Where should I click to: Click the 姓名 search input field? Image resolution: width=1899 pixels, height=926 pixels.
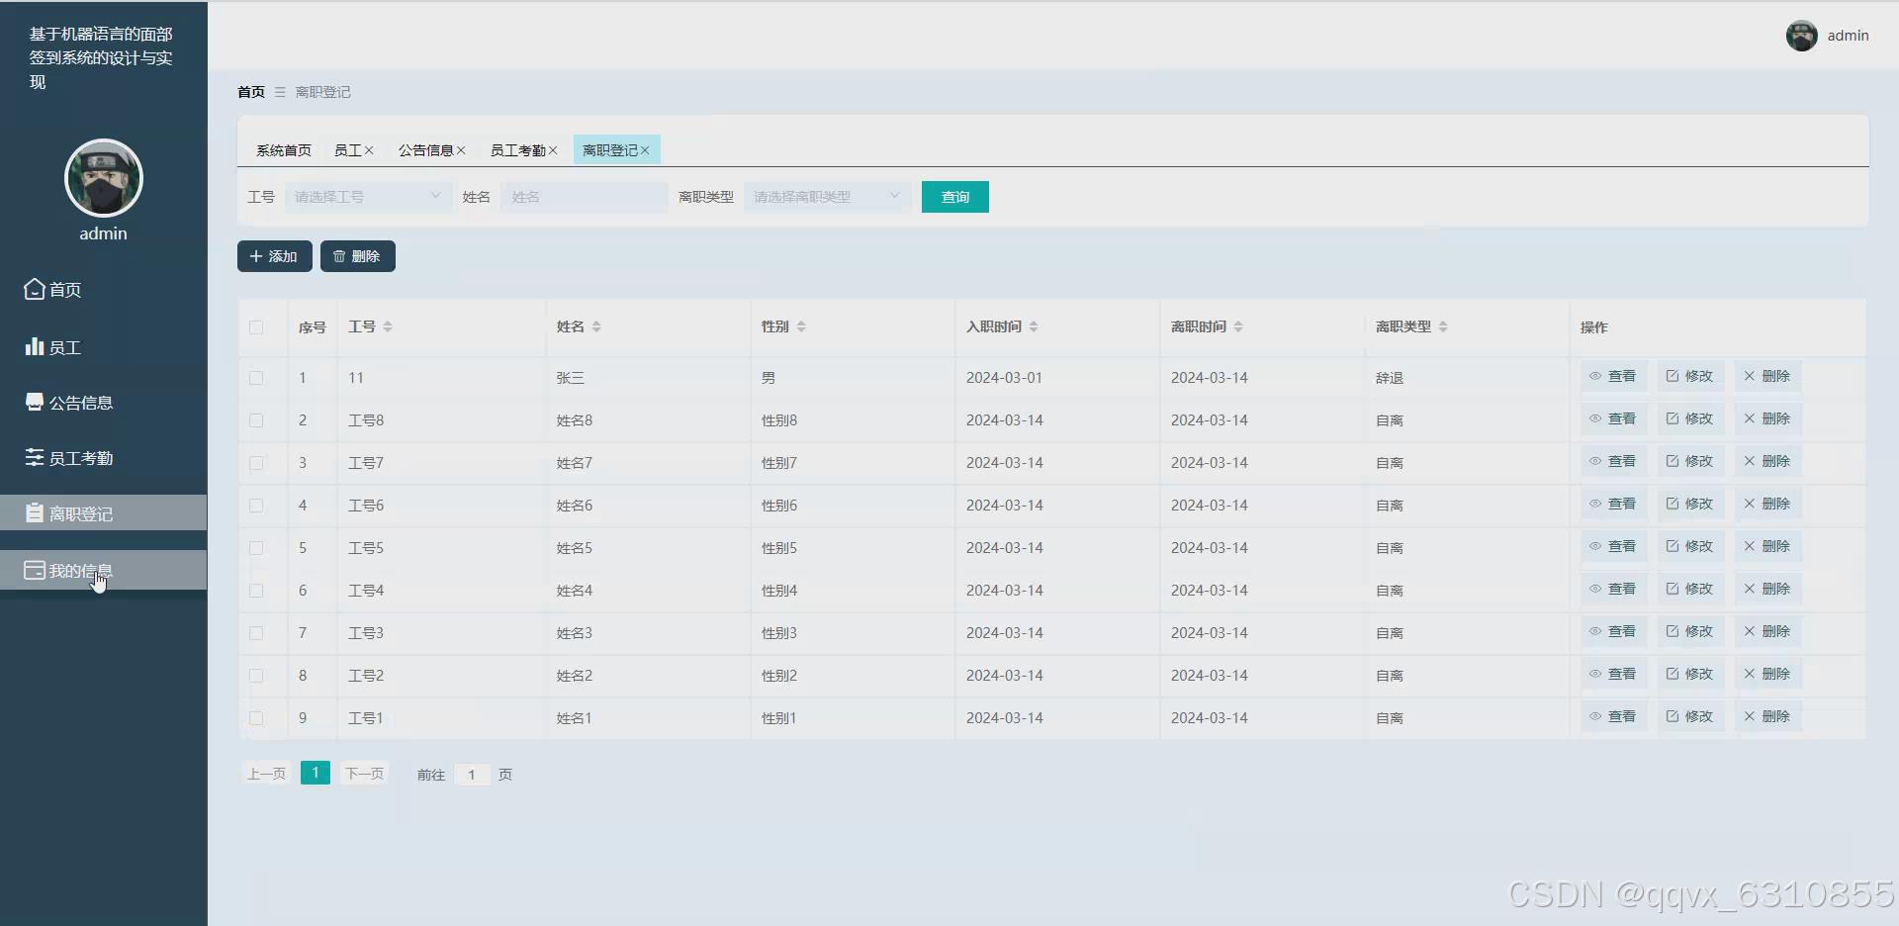click(x=585, y=197)
